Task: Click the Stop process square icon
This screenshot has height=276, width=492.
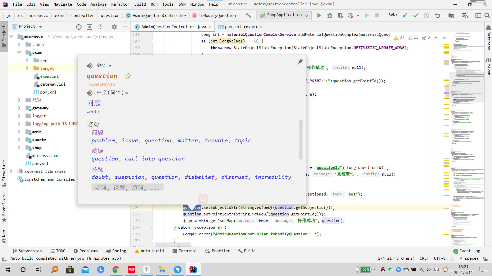Action: (377, 15)
